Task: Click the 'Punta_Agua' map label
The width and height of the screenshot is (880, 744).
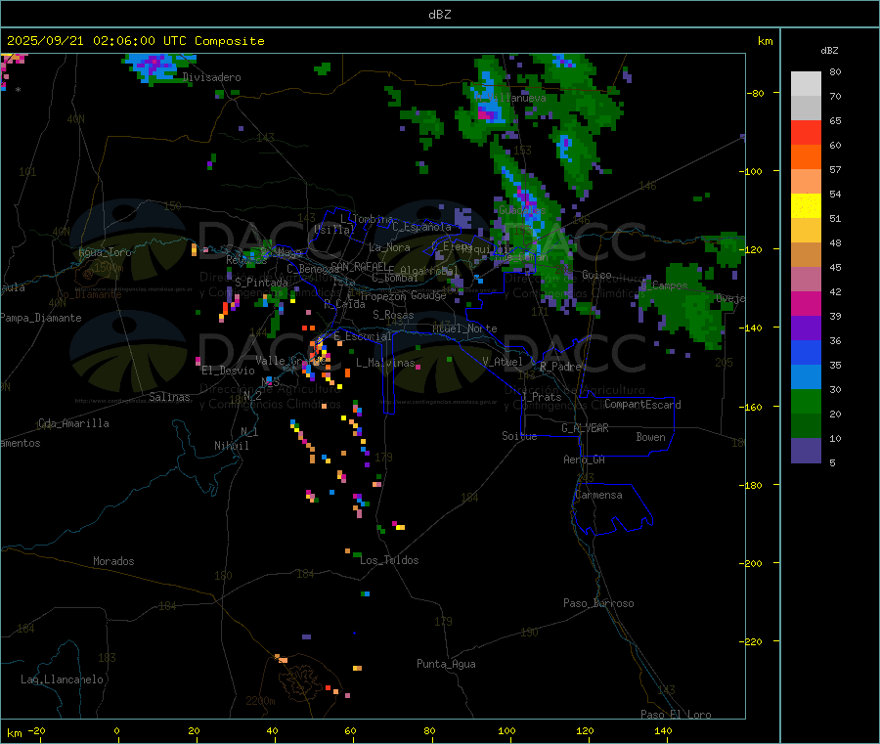Action: [x=446, y=664]
